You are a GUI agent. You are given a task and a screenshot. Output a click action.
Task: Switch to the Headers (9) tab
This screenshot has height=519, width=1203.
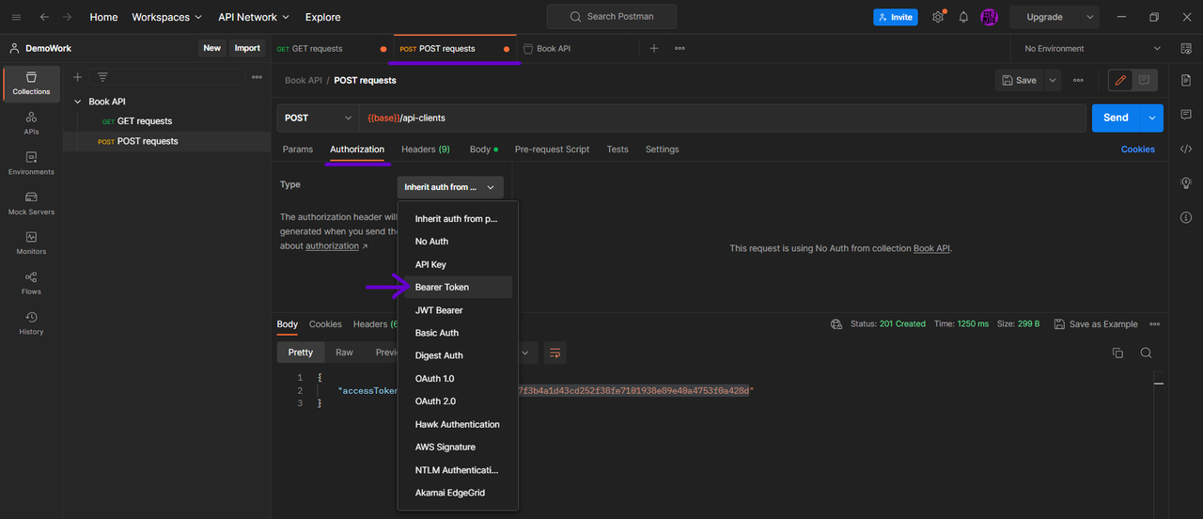(x=426, y=149)
